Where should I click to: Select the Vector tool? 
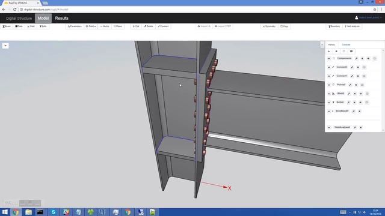[x=105, y=26]
